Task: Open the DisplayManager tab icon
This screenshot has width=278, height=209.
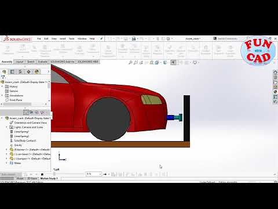Action: tap(36, 72)
